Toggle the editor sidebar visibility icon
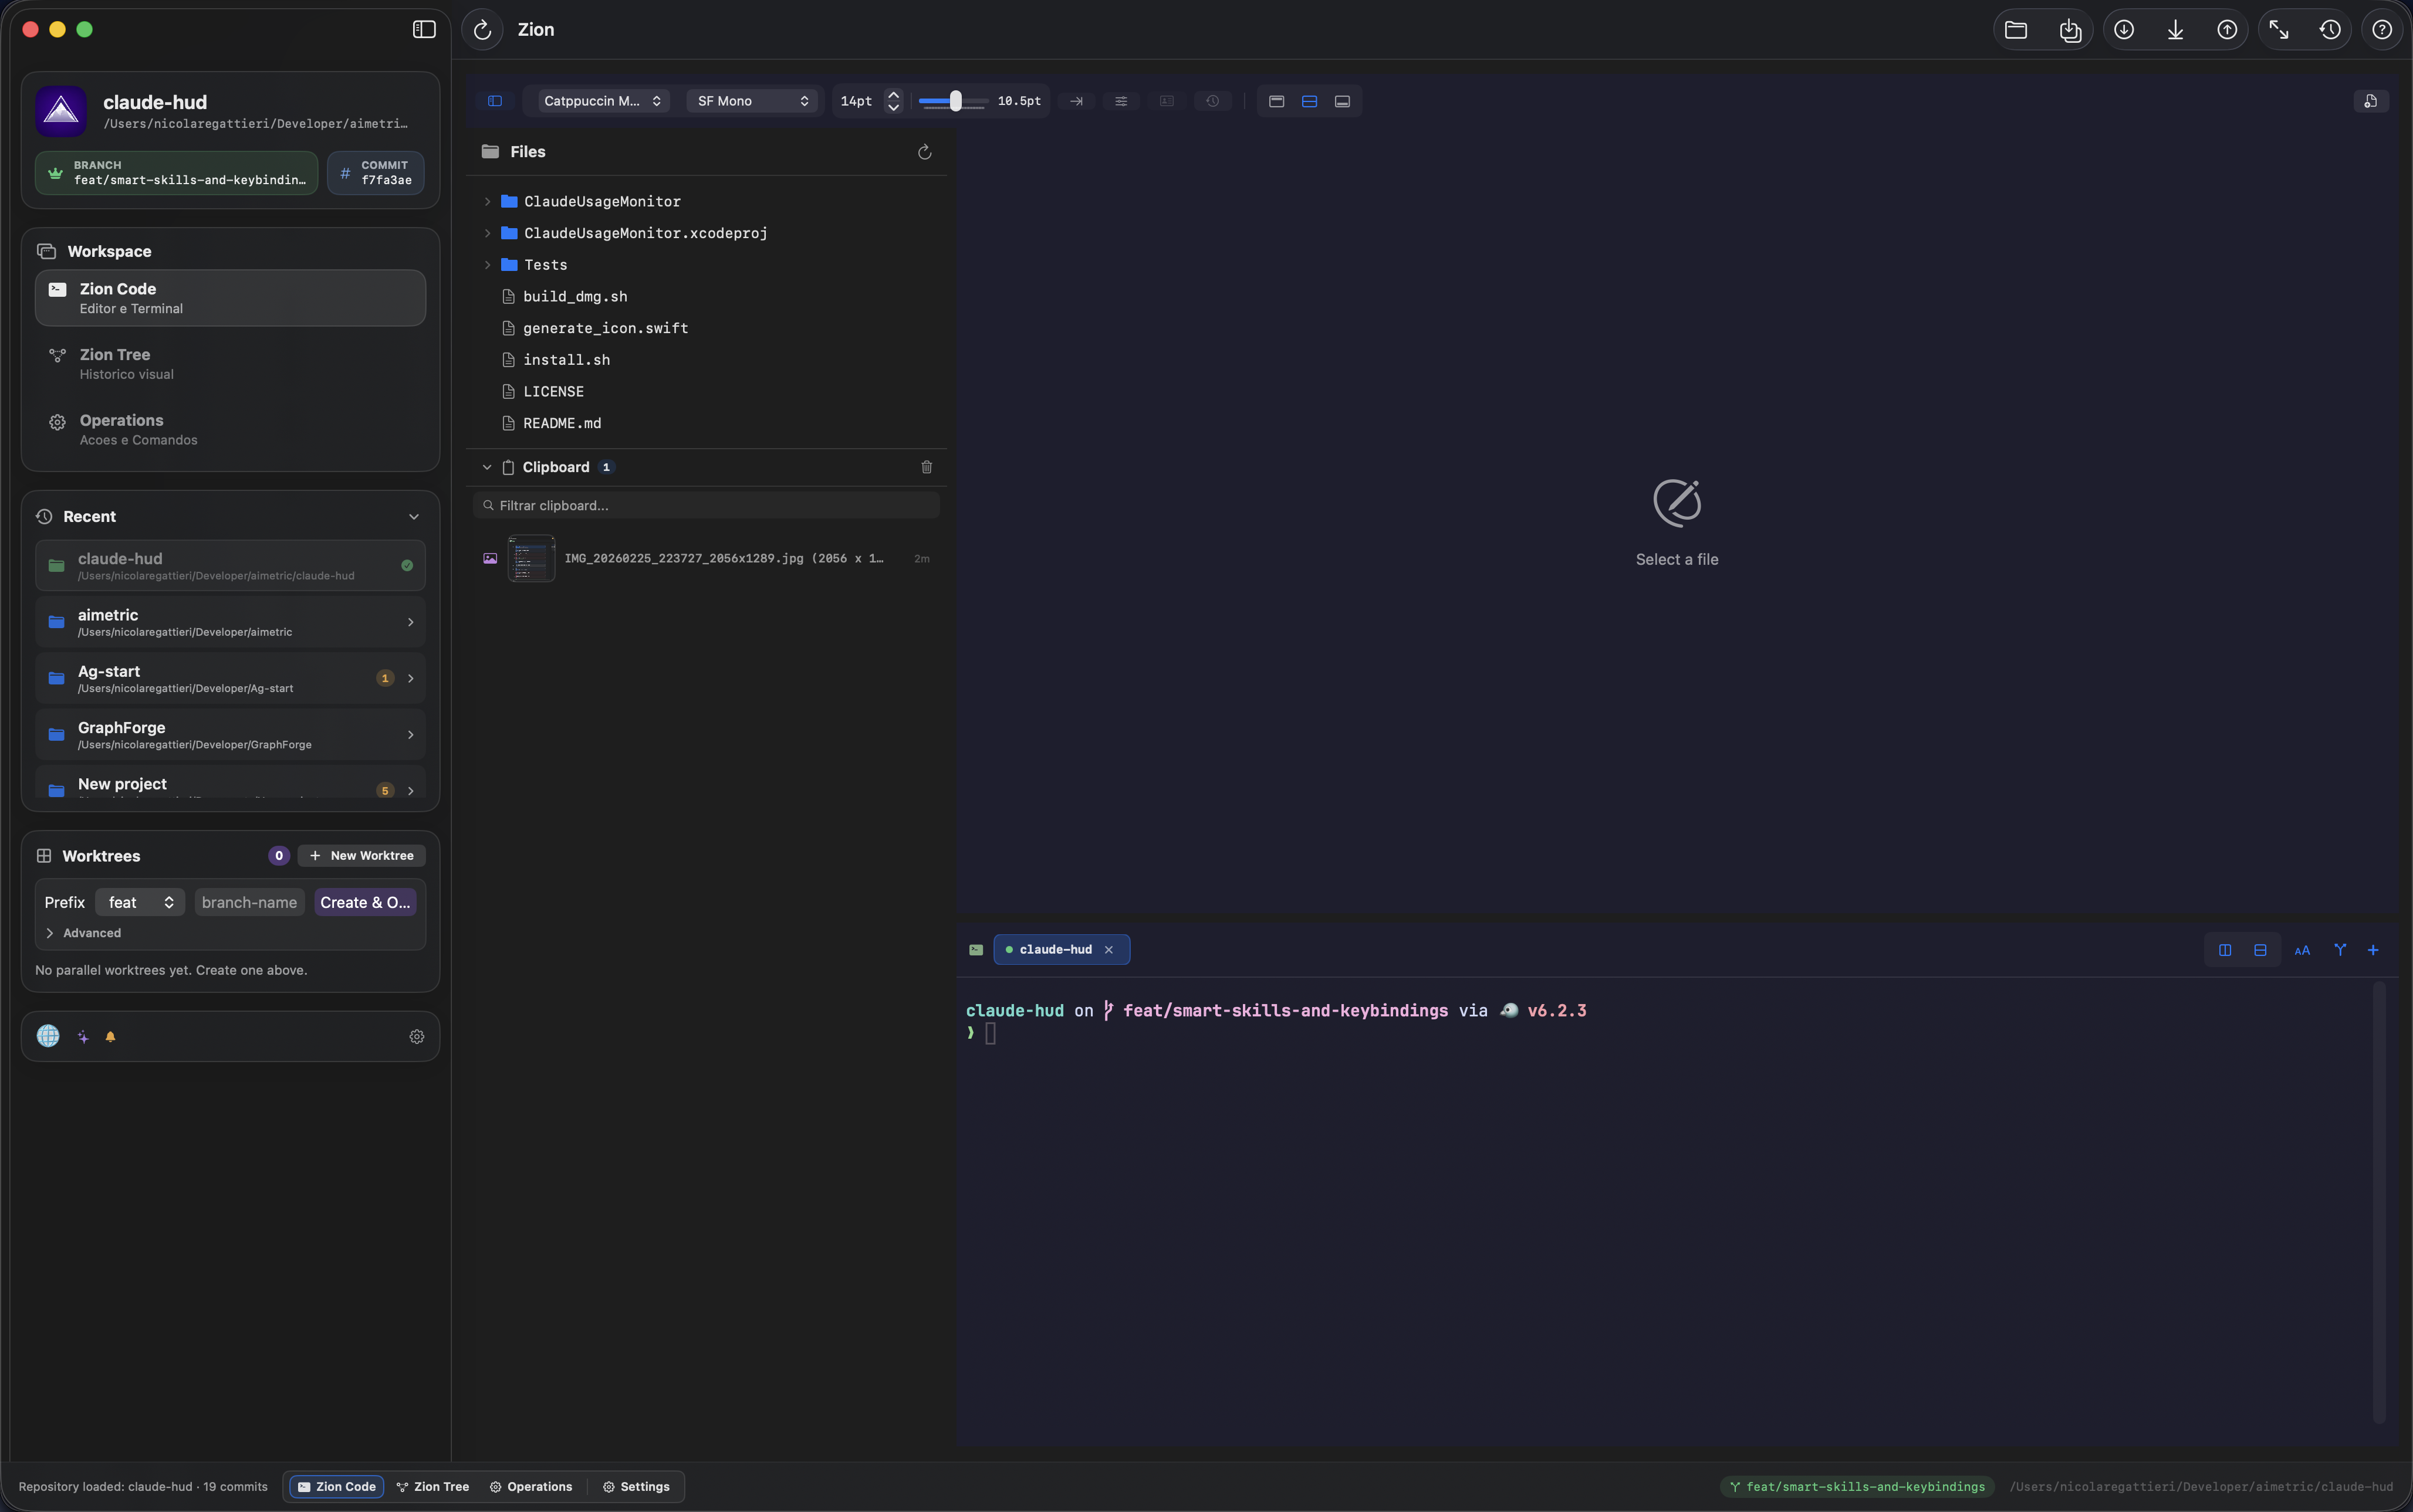This screenshot has width=2413, height=1512. pyautogui.click(x=495, y=101)
